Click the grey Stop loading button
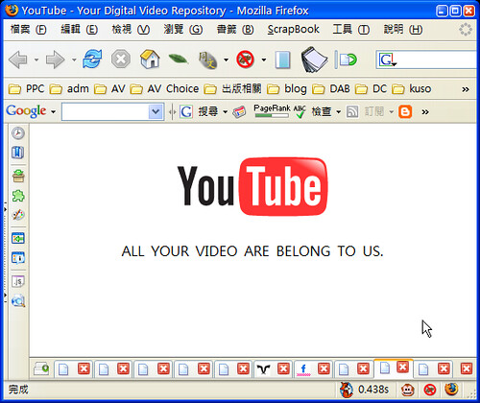The width and height of the screenshot is (480, 403). (121, 59)
